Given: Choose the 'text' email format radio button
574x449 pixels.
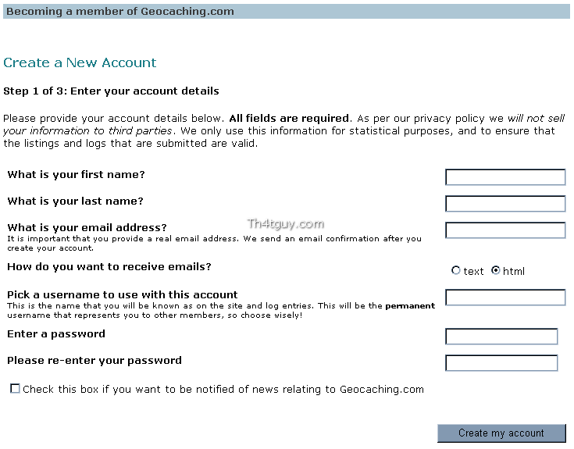Looking at the screenshot, I should (x=456, y=270).
